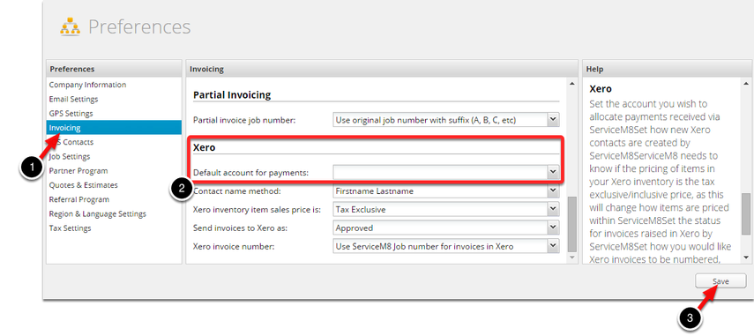The image size is (754, 336).
Task: Click the 'Default account for payments:' label
Action: tap(250, 172)
